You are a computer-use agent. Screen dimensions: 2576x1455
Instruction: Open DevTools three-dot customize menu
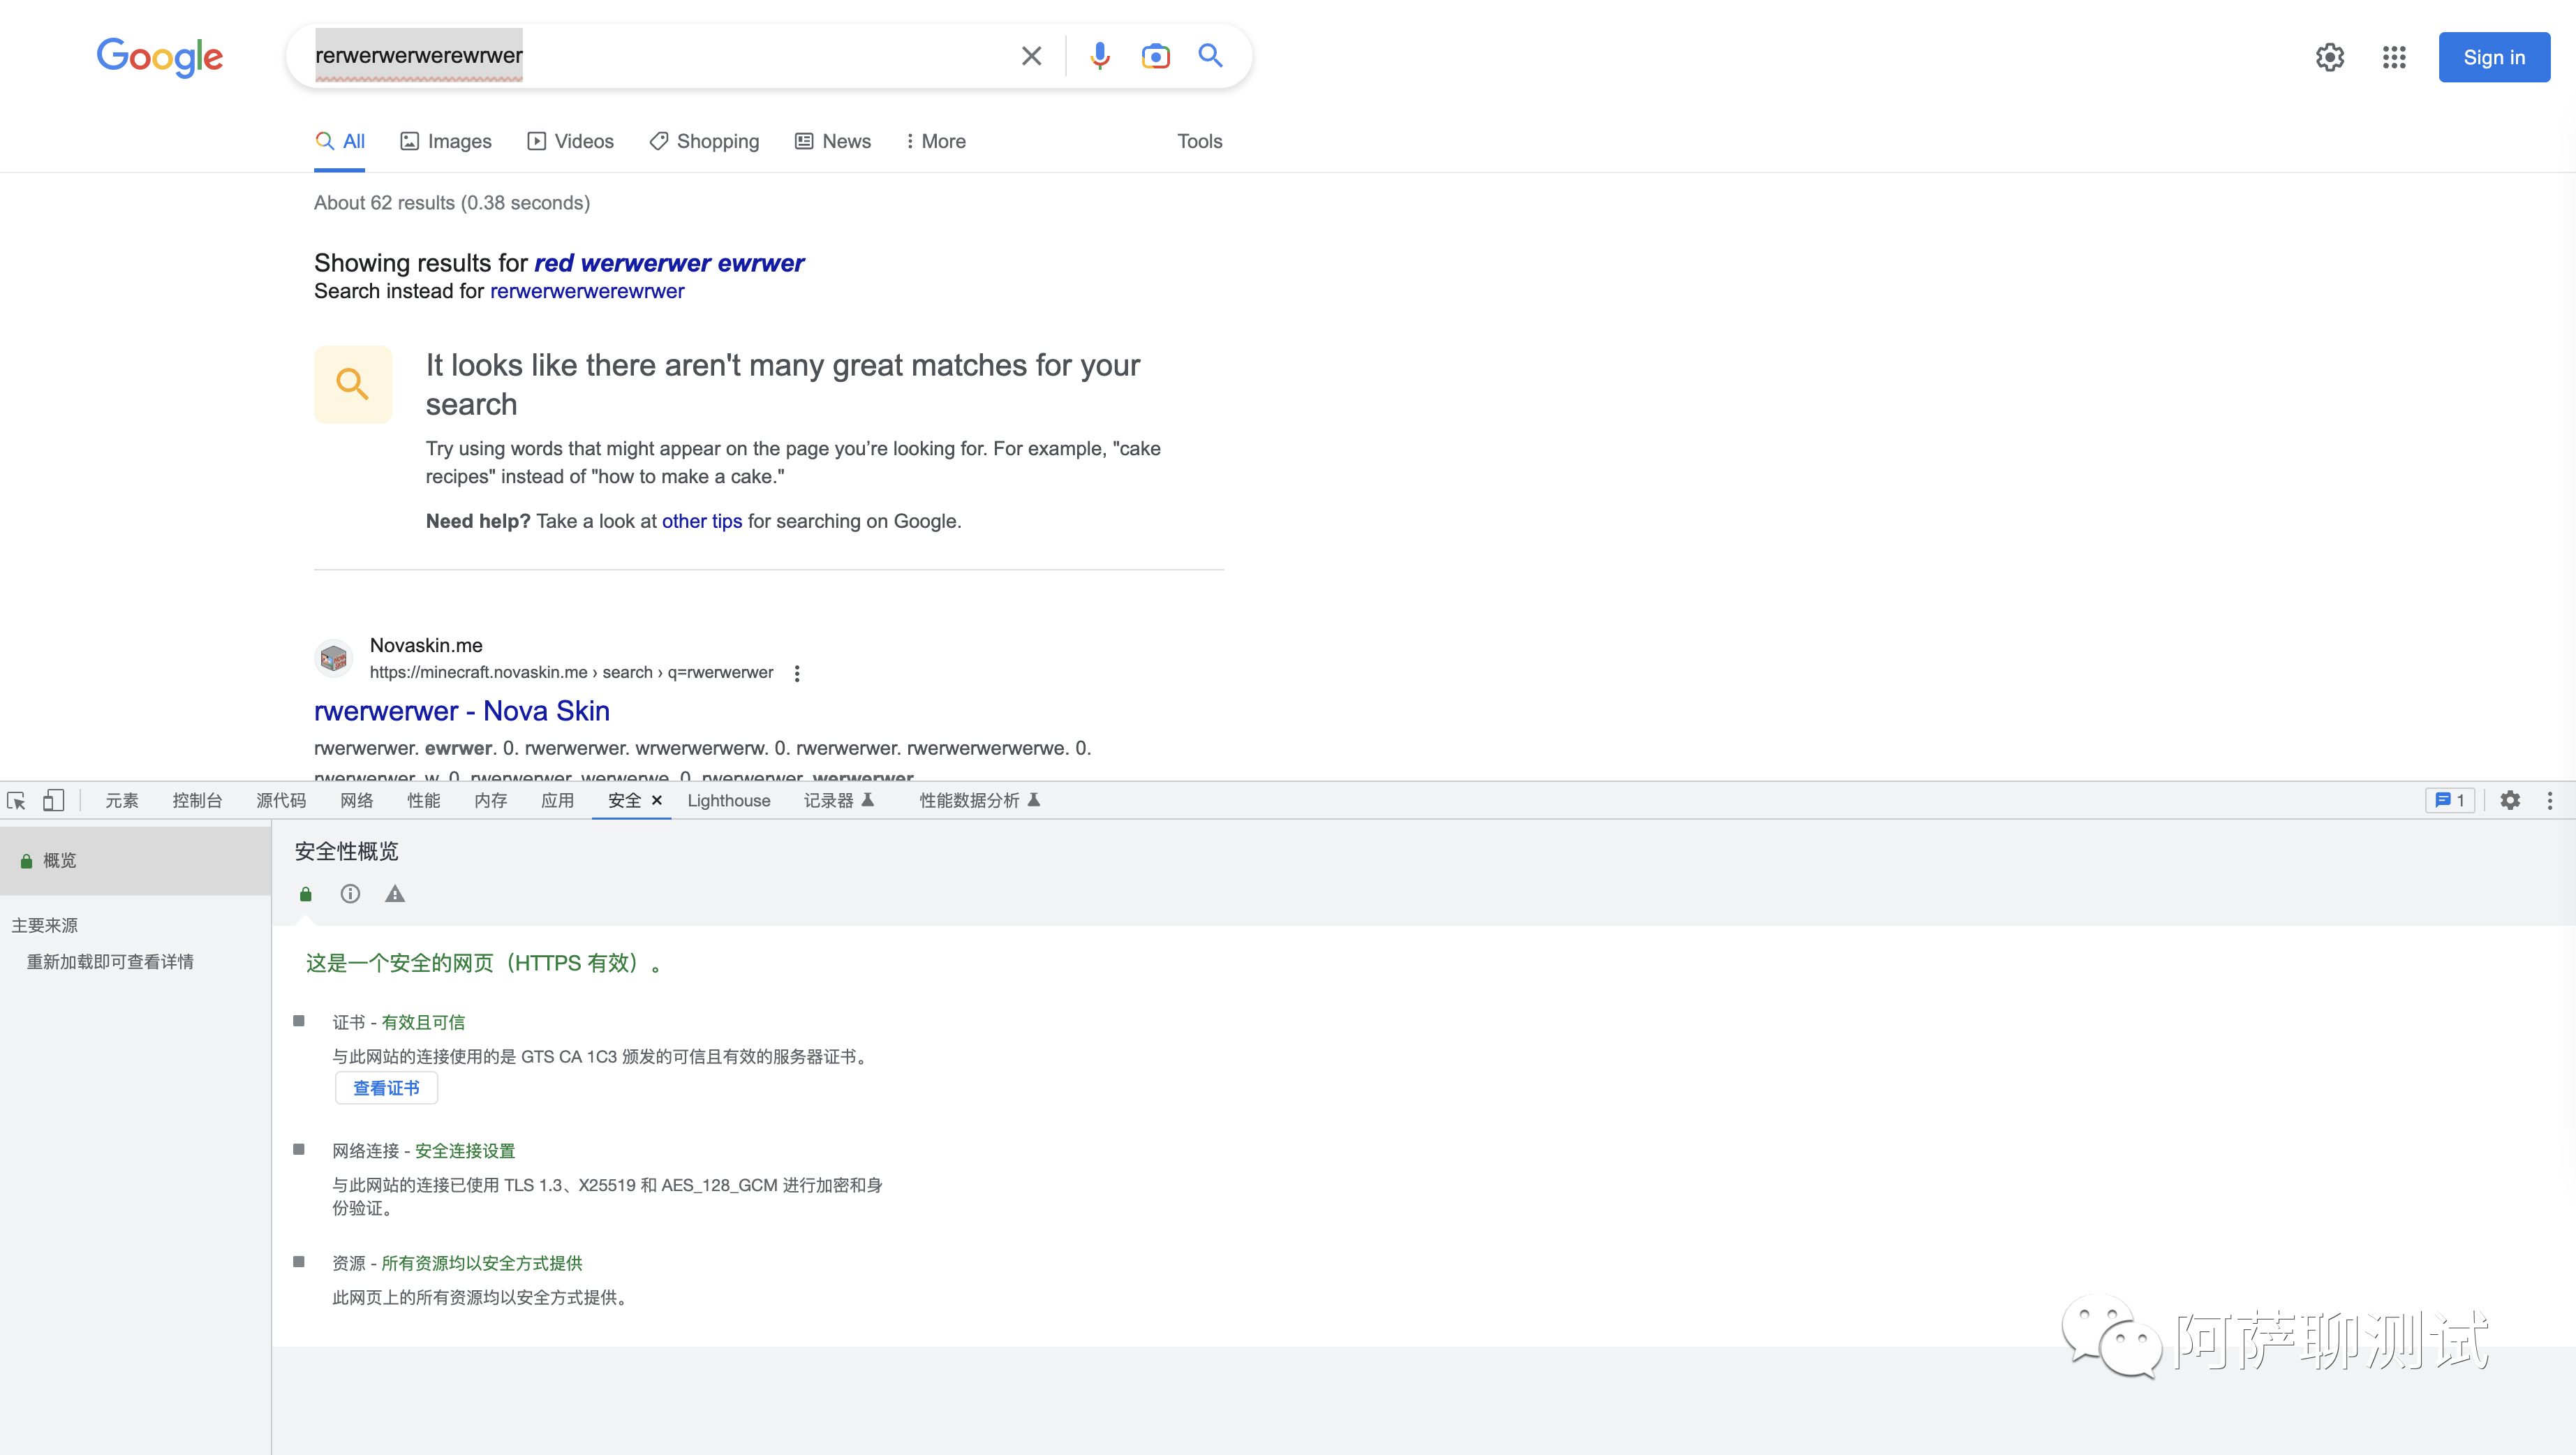pyautogui.click(x=2549, y=800)
